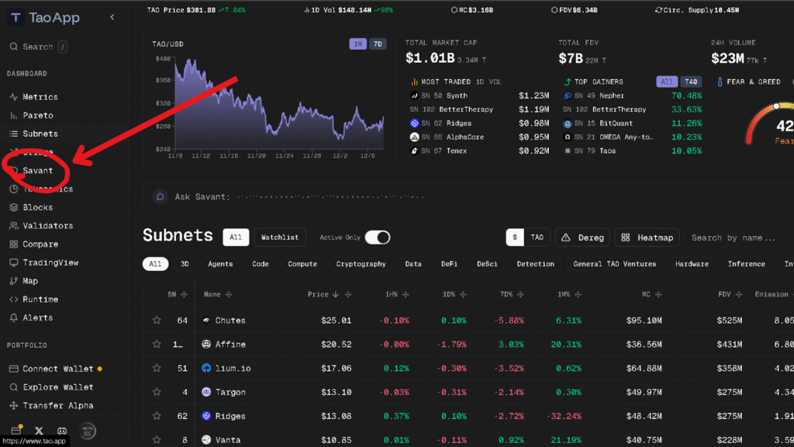This screenshot has width=794, height=447.
Task: Click the Validators sidebar icon
Action: pyautogui.click(x=13, y=226)
